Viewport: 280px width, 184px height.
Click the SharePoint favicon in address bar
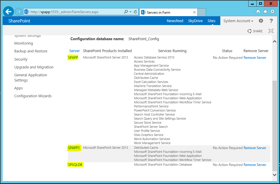[x=27, y=12]
